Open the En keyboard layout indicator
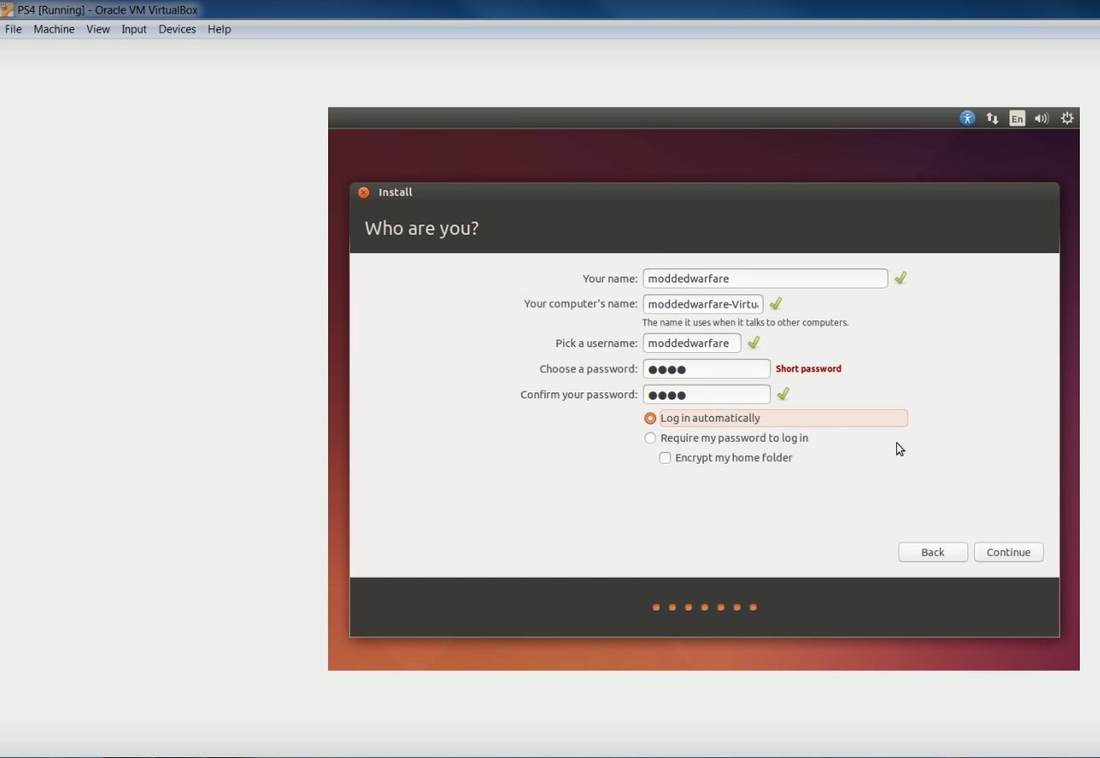This screenshot has width=1100, height=758. click(x=1017, y=118)
